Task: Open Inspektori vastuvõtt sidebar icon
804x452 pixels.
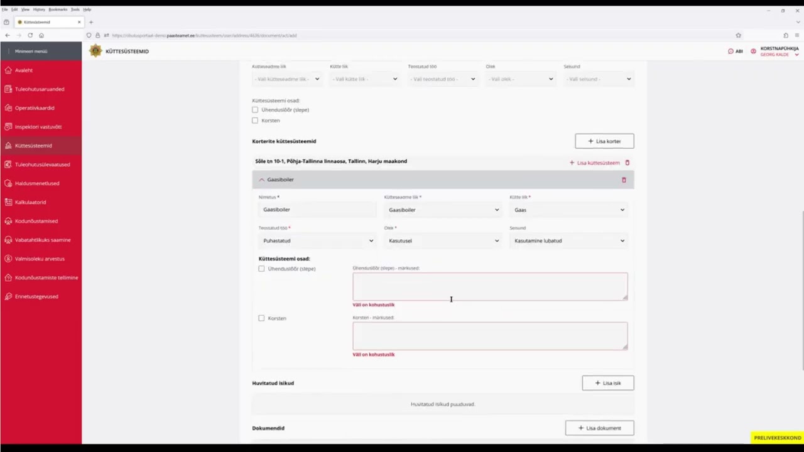Action: point(8,127)
